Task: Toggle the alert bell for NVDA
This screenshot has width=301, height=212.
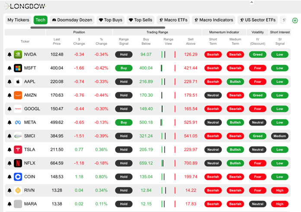Action: [10, 55]
